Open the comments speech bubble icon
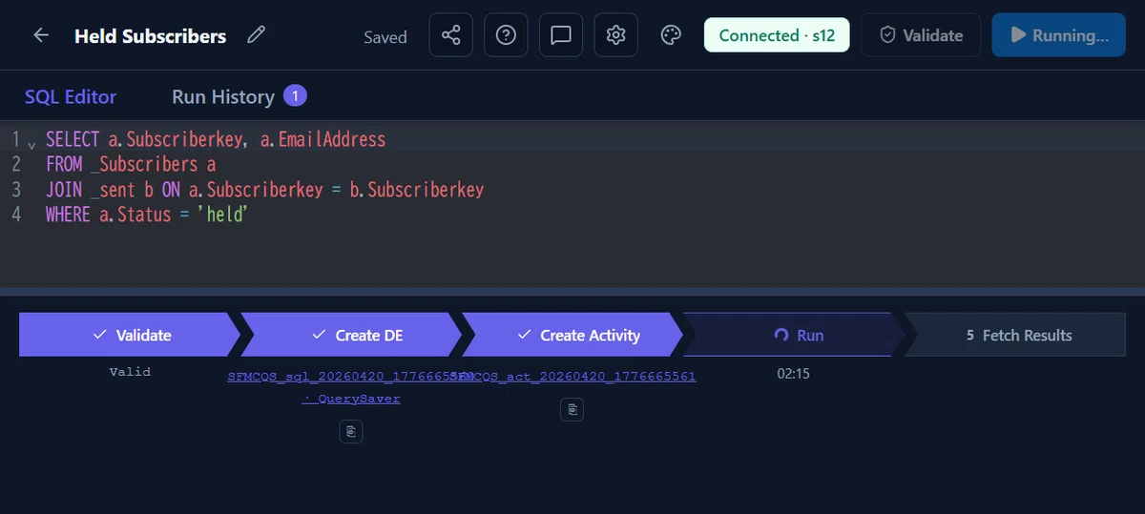This screenshot has height=514, width=1145. [561, 35]
